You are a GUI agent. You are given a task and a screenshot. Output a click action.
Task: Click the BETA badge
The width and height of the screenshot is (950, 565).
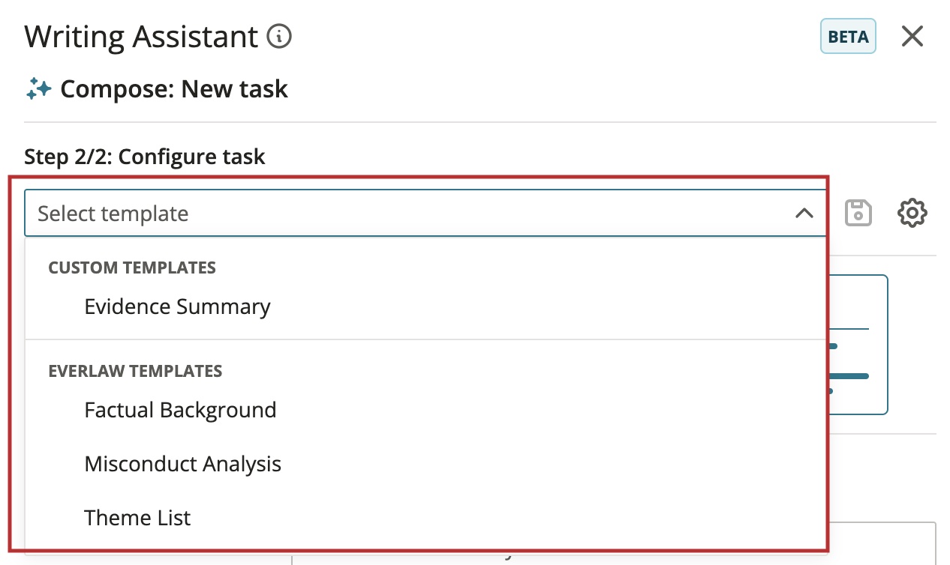(x=848, y=37)
